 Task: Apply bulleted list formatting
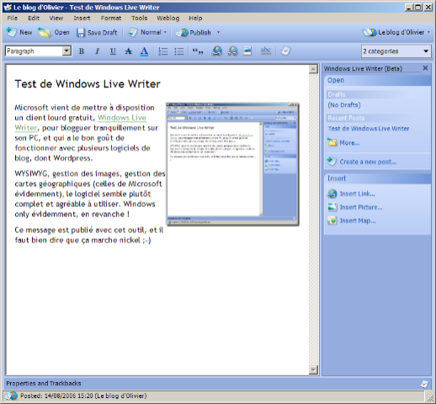pos(178,51)
